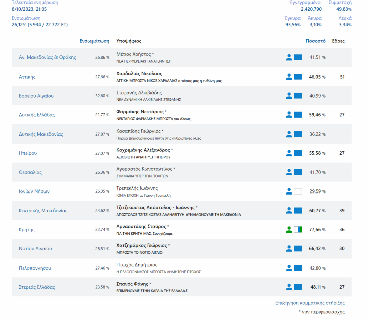Click the person icon in the Θεσσαλίας row
Screen dimensions: 369x321
click(289, 172)
